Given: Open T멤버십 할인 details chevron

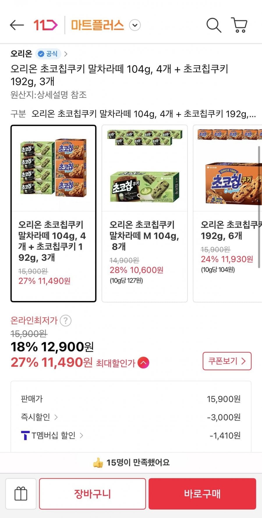Looking at the screenshot, I should [82, 435].
